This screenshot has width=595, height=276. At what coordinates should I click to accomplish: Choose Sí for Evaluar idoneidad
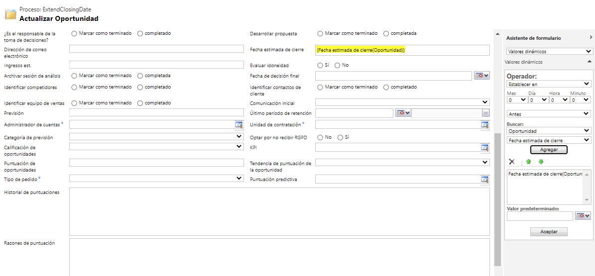coord(320,65)
